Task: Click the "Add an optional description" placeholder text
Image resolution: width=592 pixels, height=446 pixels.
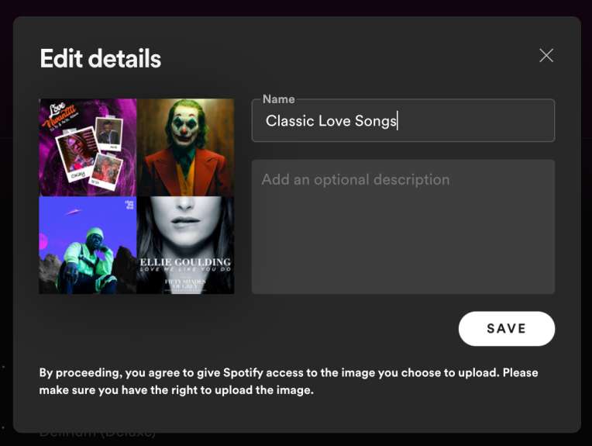Action: tap(355, 180)
